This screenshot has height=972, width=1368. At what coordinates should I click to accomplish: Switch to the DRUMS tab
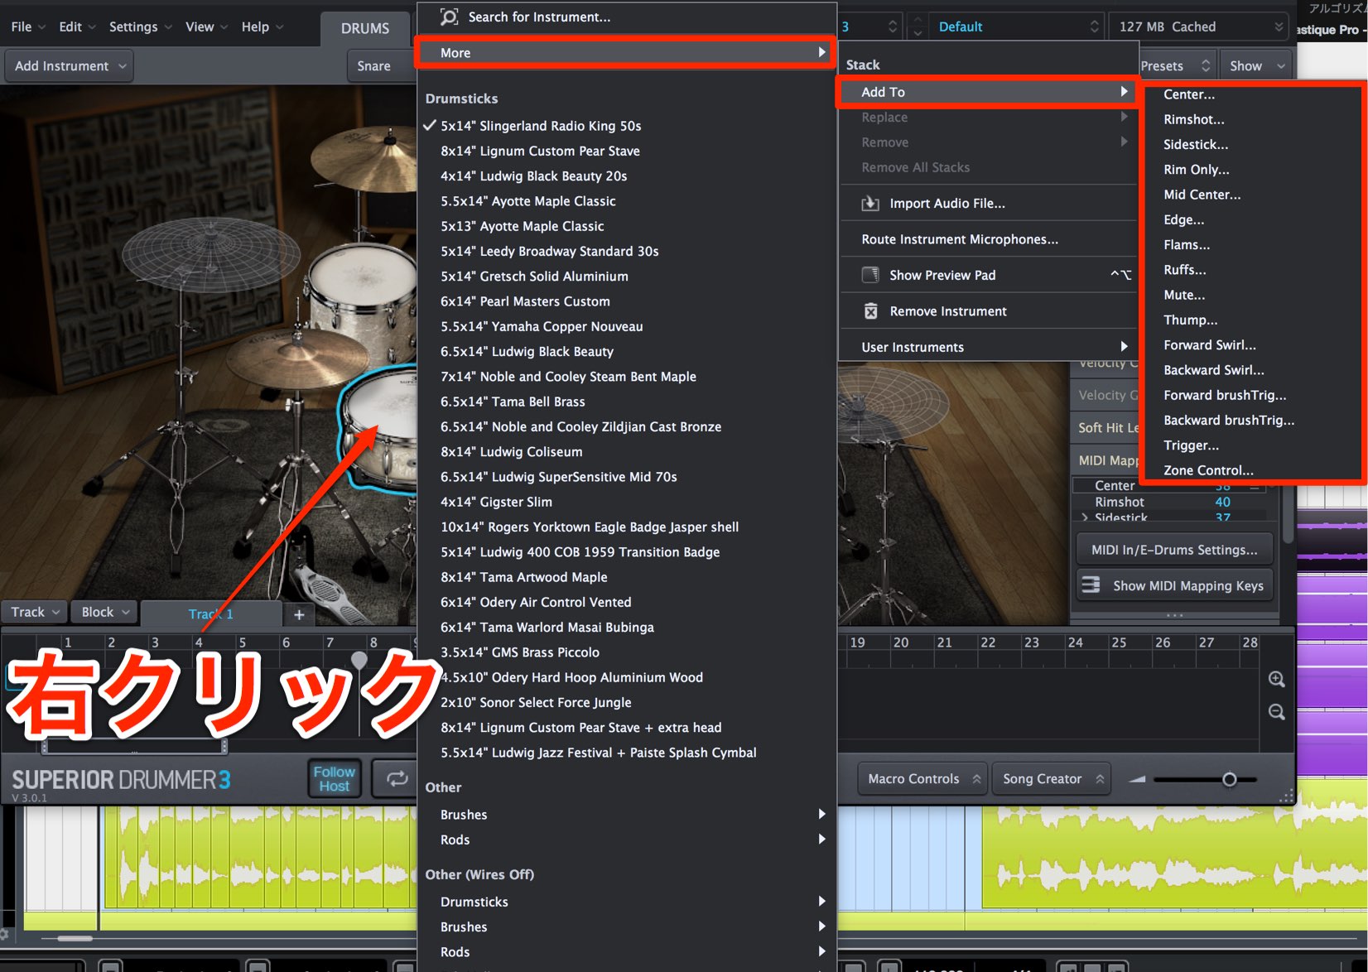coord(365,28)
